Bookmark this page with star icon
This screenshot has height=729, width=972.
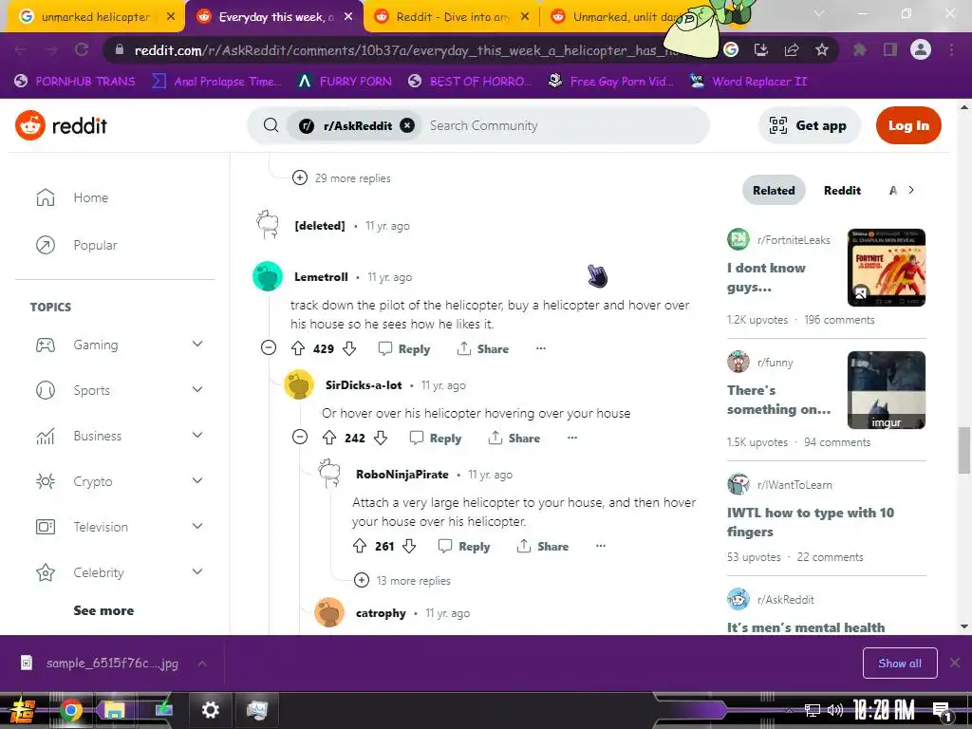822,49
